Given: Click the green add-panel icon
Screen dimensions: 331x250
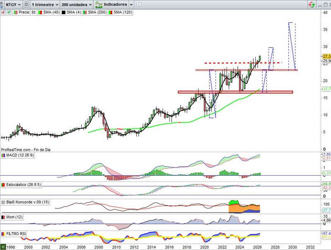Looking at the screenshot, I should pos(9,12).
